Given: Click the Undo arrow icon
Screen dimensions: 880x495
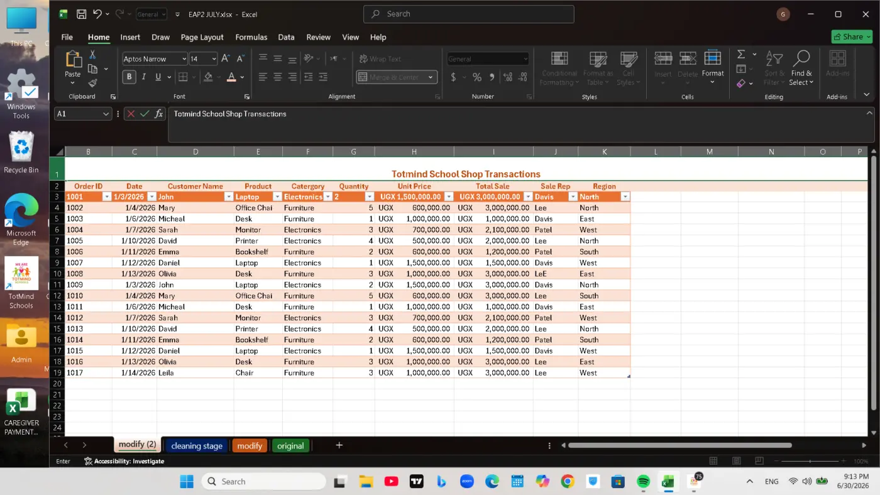Looking at the screenshot, I should (x=97, y=14).
